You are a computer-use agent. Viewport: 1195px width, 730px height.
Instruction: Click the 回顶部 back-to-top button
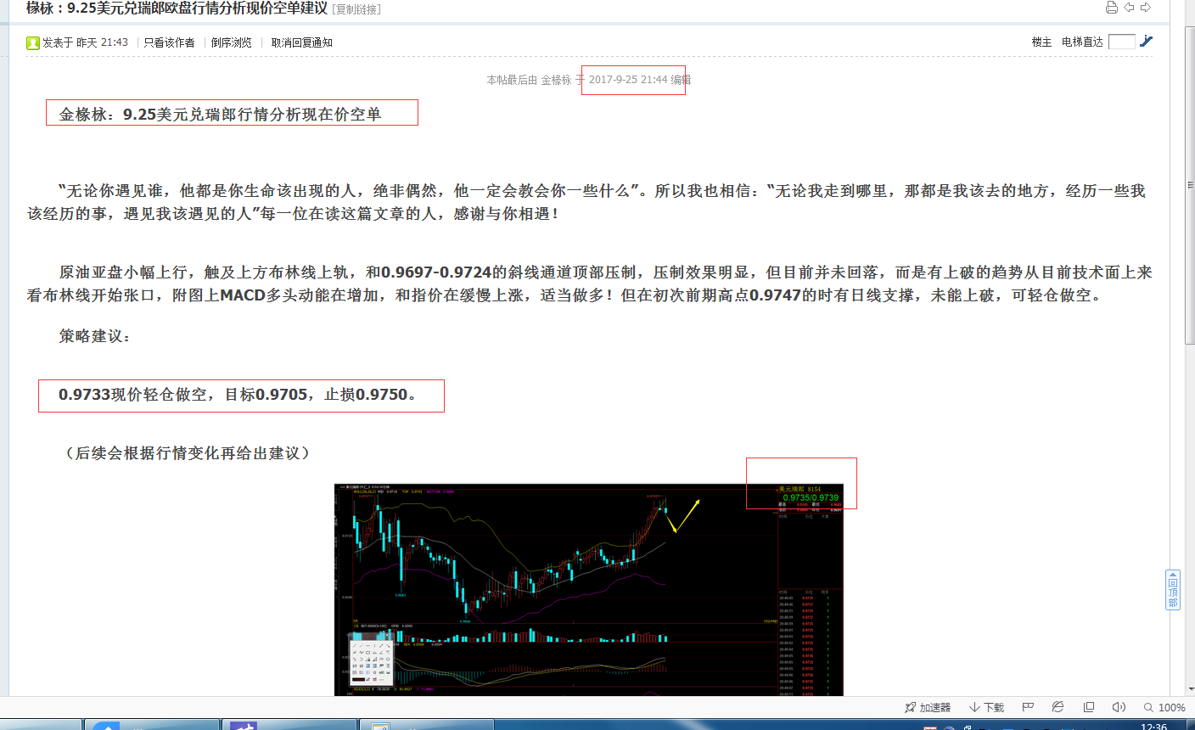tap(1173, 590)
